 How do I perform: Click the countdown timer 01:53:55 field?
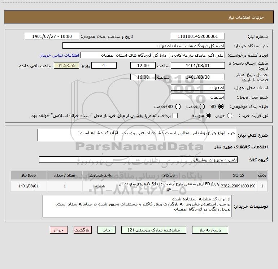coord(66,65)
